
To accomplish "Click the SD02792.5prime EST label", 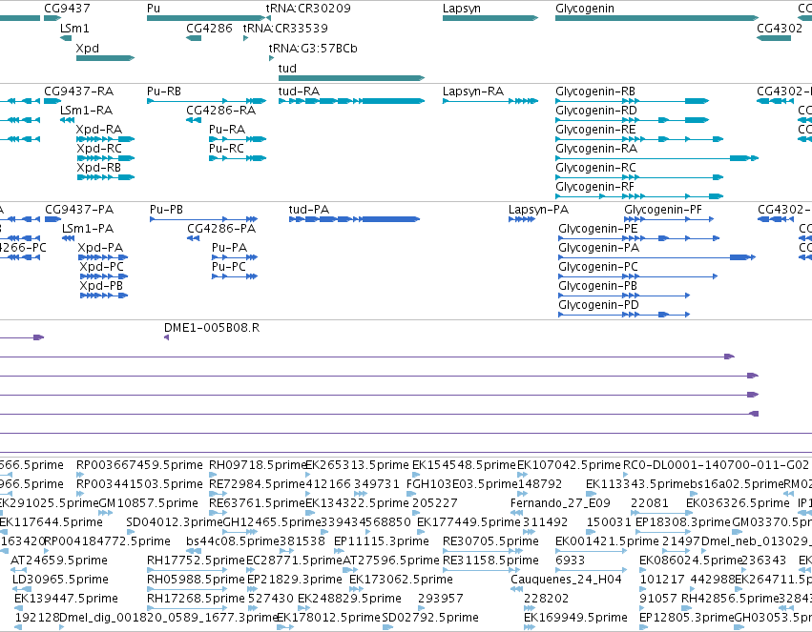I will point(430,618).
